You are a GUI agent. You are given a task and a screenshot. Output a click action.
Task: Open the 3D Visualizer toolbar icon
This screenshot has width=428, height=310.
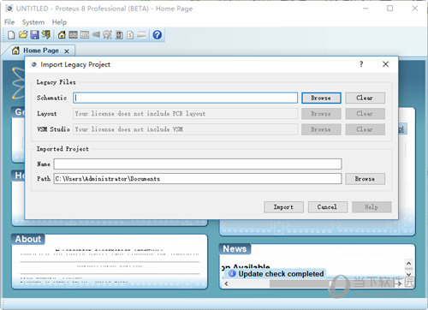(x=96, y=35)
